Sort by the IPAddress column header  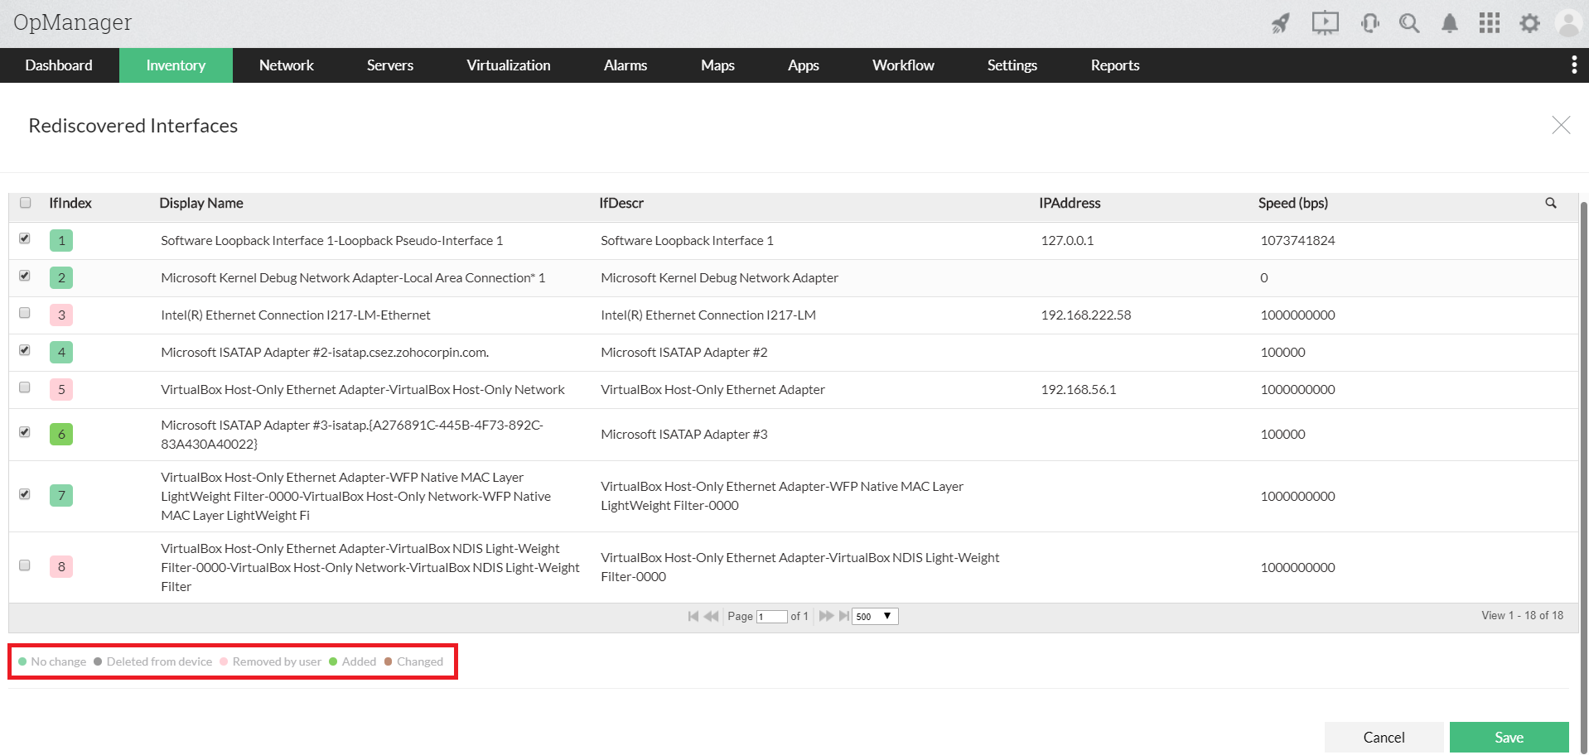(x=1070, y=203)
